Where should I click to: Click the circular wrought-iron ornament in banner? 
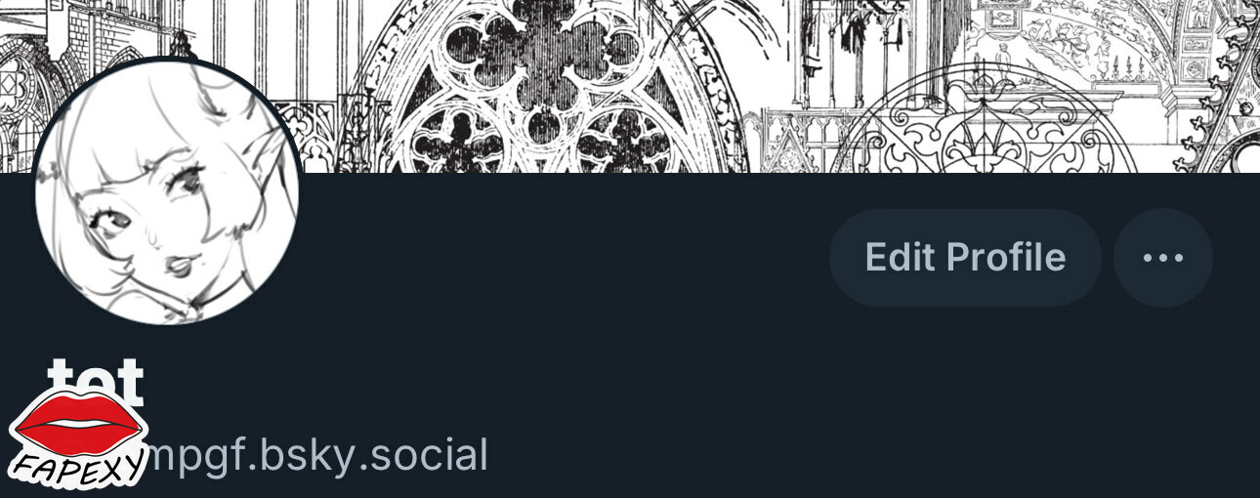coord(977,122)
